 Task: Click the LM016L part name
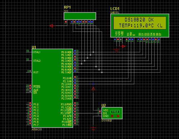click(x=115, y=13)
